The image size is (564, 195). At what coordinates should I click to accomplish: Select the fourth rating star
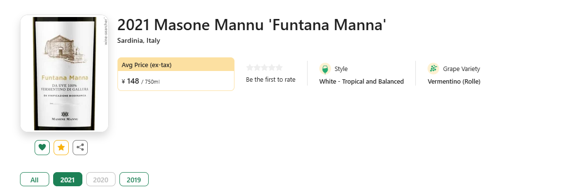tap(272, 68)
